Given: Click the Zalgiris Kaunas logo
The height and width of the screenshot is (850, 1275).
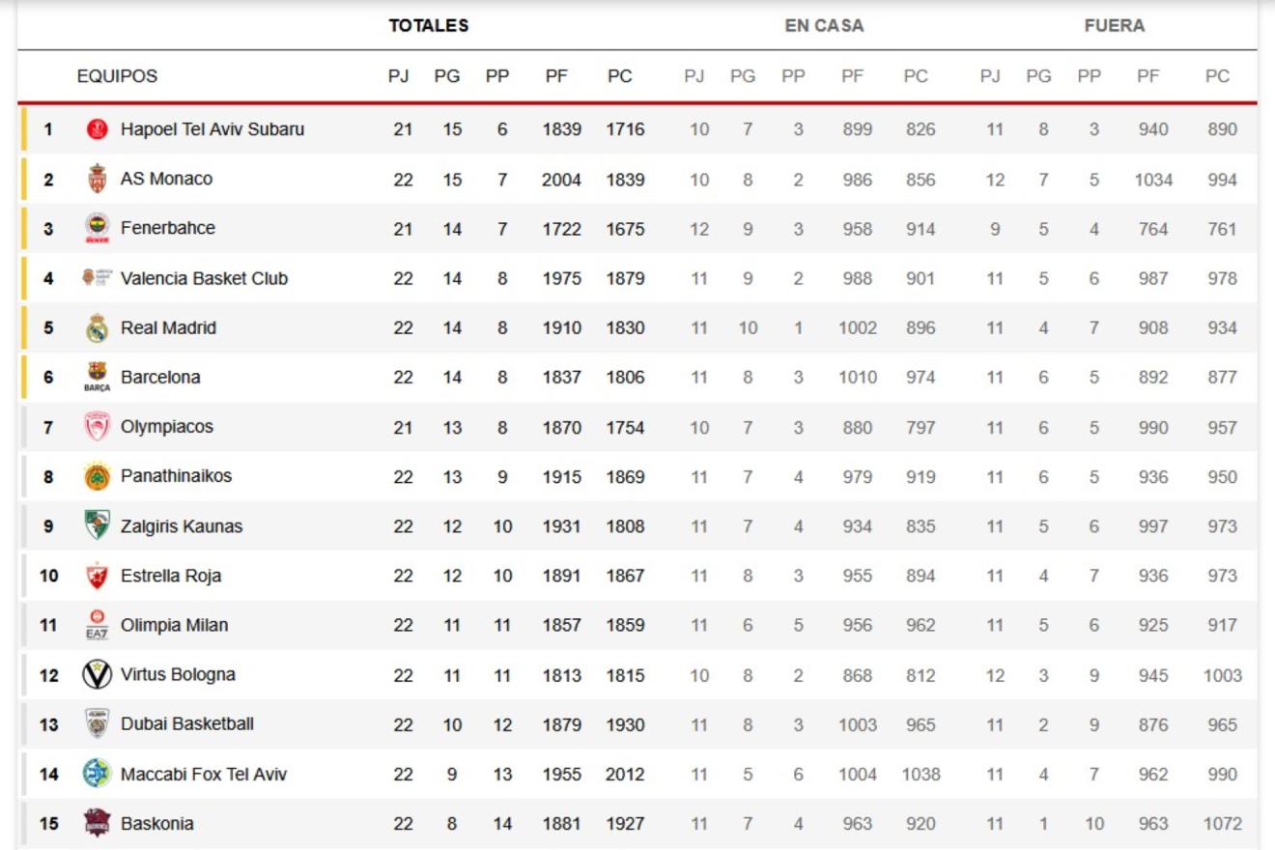Looking at the screenshot, I should 98,526.
